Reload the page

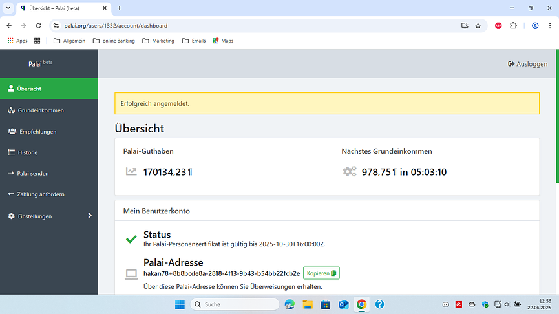click(x=39, y=26)
